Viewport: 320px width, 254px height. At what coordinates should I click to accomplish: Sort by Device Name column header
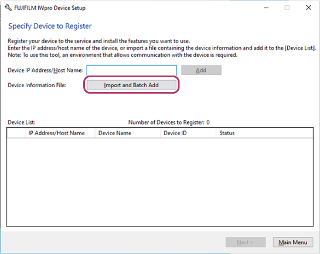point(128,133)
